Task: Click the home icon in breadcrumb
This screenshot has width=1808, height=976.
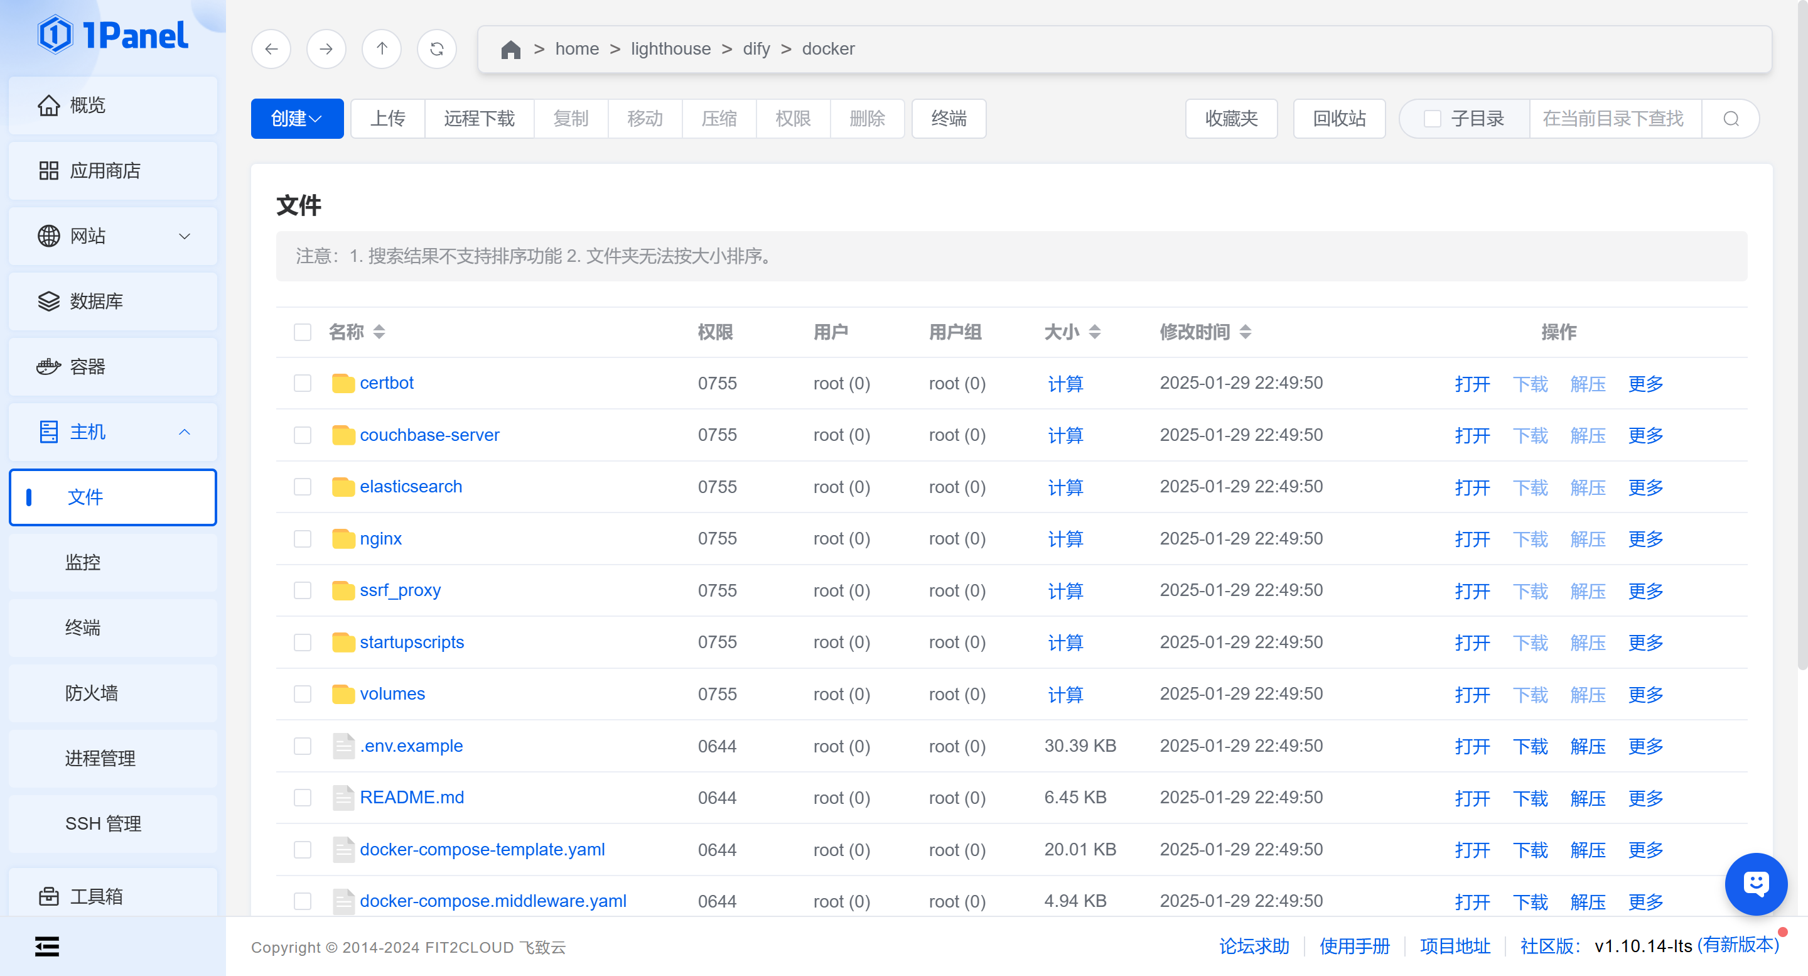Action: pos(510,49)
